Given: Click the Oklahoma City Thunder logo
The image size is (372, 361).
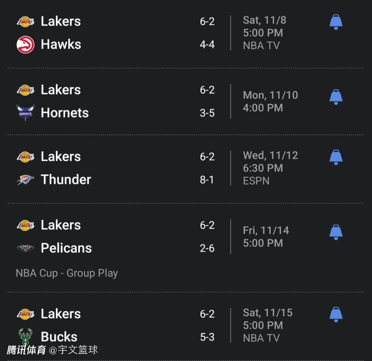Looking at the screenshot, I should click(x=26, y=180).
